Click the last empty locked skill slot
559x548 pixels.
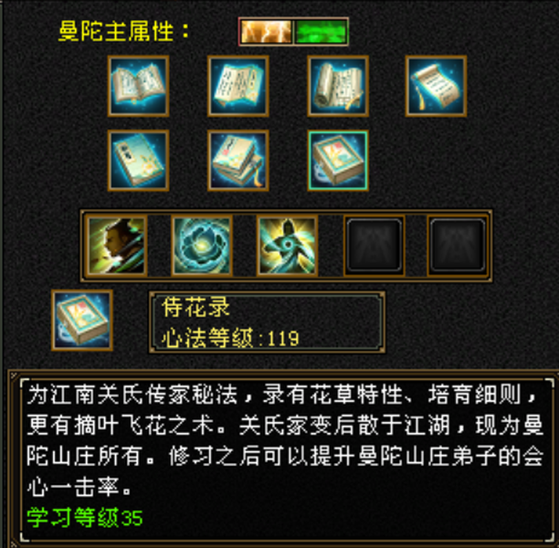pos(458,246)
